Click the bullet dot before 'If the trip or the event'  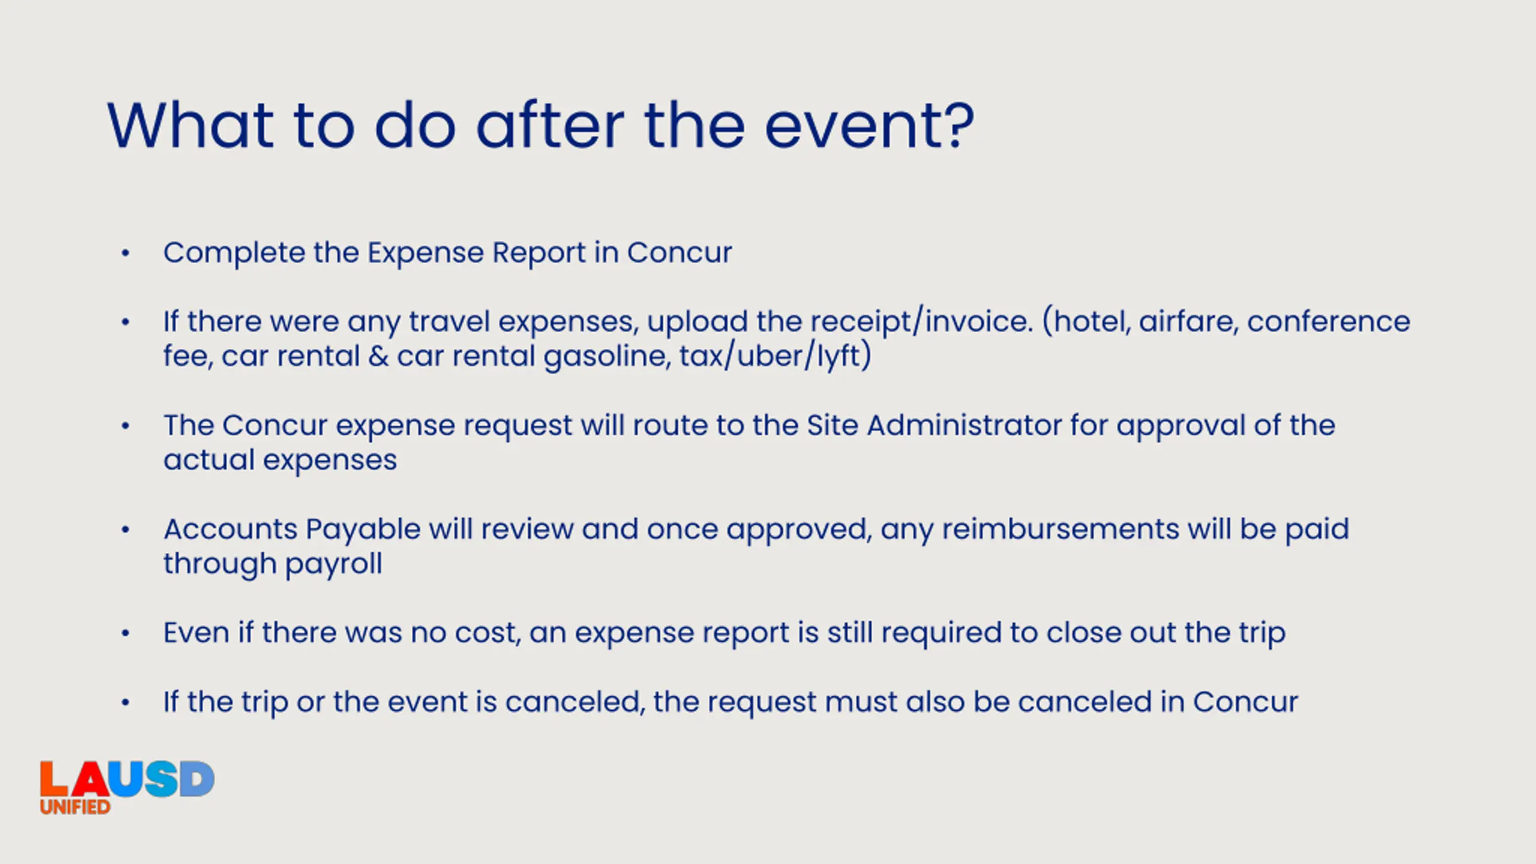point(125,703)
